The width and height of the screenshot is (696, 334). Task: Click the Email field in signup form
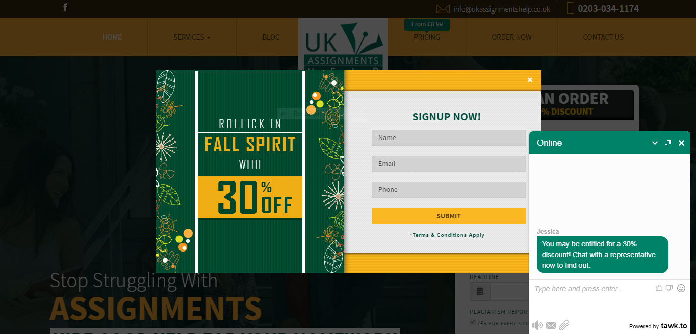[x=449, y=163]
